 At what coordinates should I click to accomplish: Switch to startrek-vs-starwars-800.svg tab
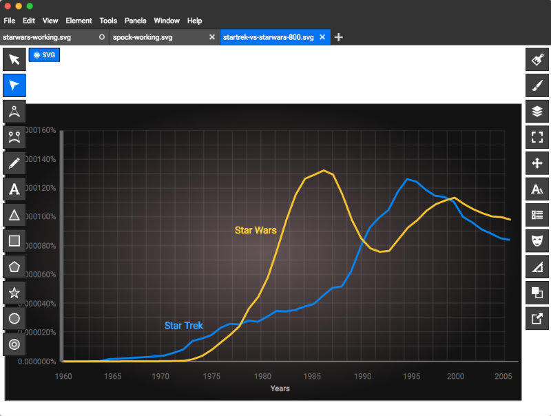click(275, 37)
